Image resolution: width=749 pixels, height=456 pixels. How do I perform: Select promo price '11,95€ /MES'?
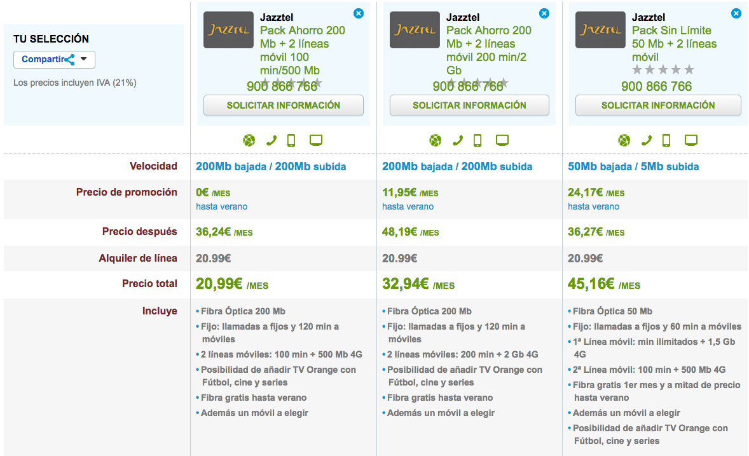click(x=410, y=192)
